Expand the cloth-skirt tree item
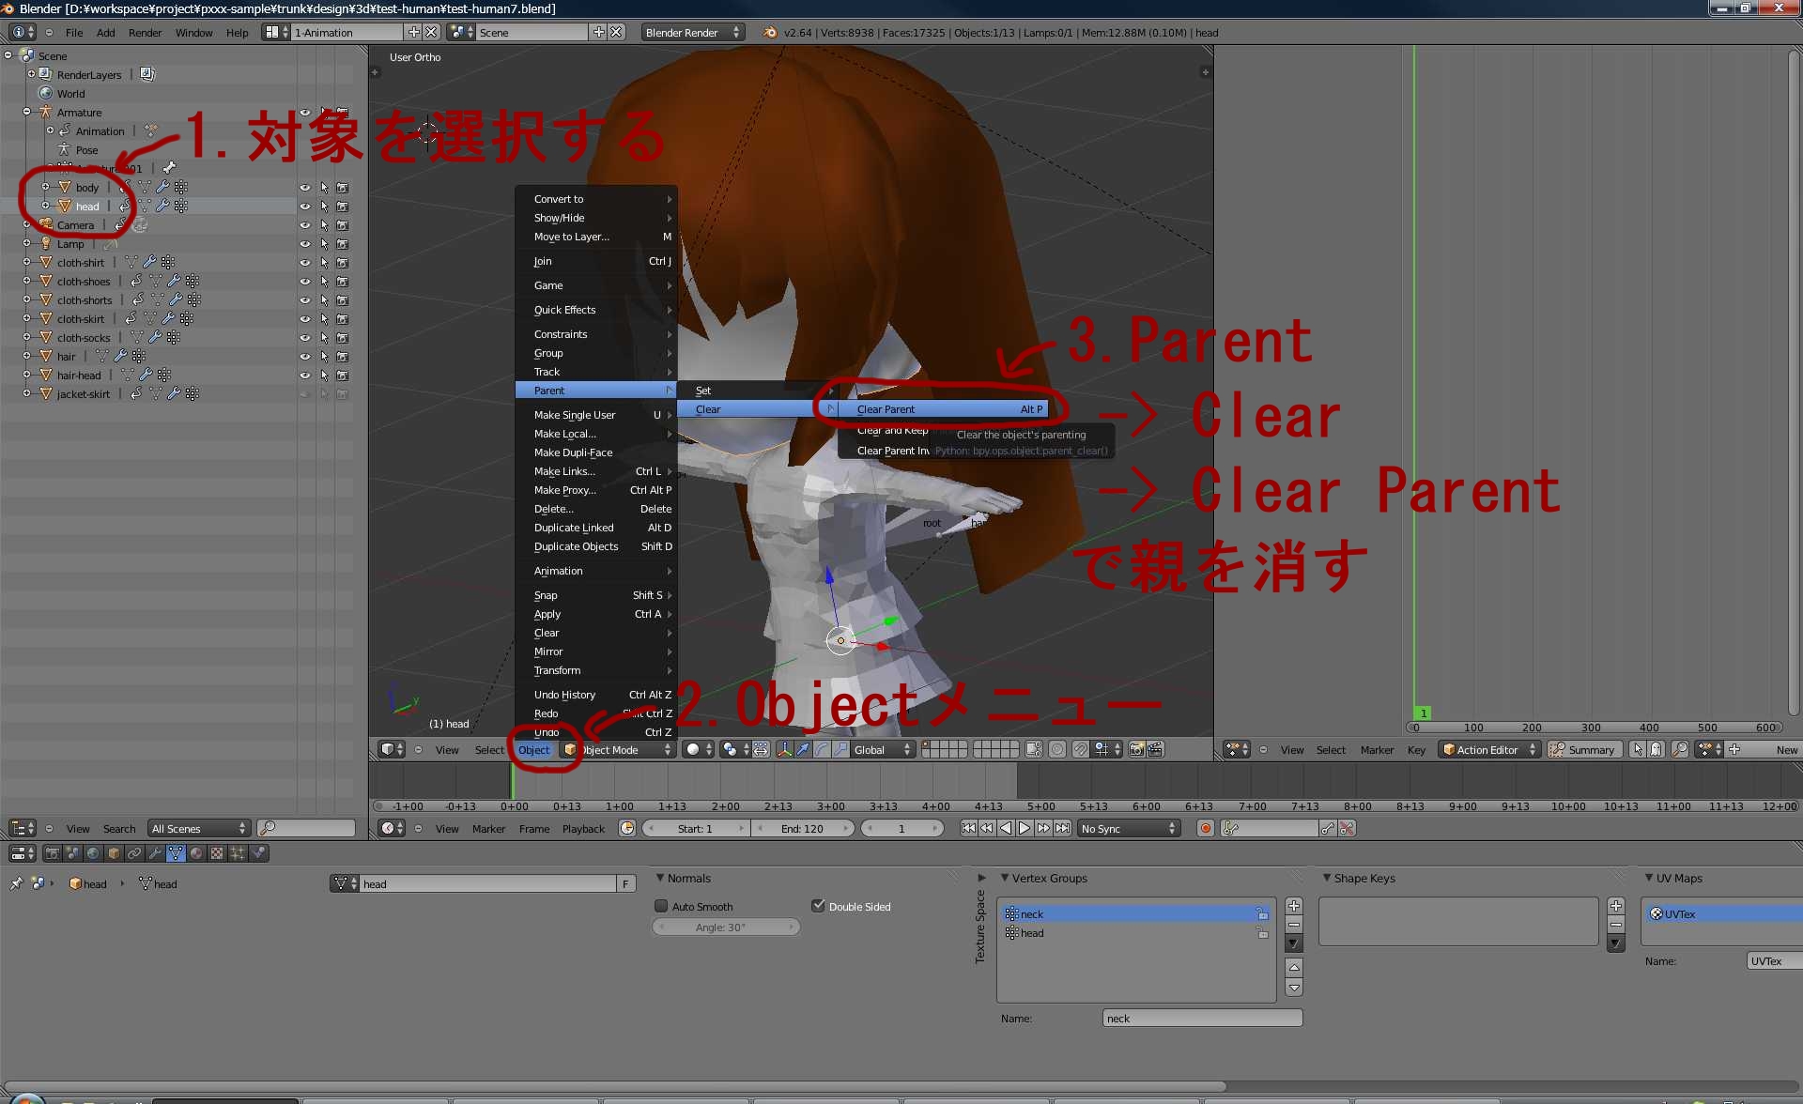This screenshot has width=1803, height=1104. (x=26, y=319)
